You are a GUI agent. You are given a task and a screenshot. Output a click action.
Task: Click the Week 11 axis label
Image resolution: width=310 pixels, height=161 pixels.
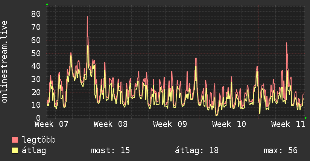[x=288, y=124]
